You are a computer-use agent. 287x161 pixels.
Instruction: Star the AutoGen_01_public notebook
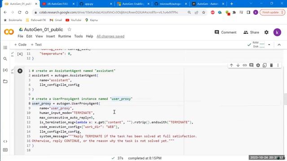point(69,30)
